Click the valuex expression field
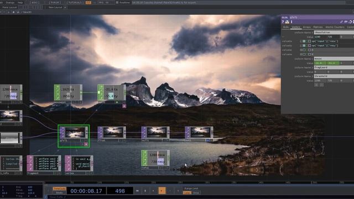 point(332,41)
